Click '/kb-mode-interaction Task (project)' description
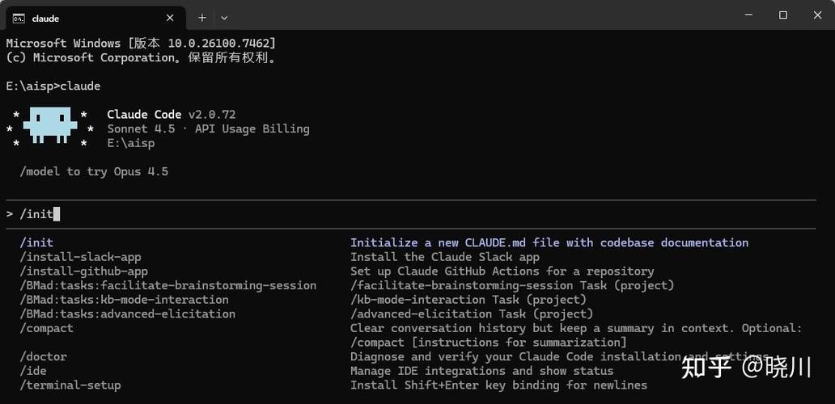The image size is (835, 404). [x=468, y=300]
